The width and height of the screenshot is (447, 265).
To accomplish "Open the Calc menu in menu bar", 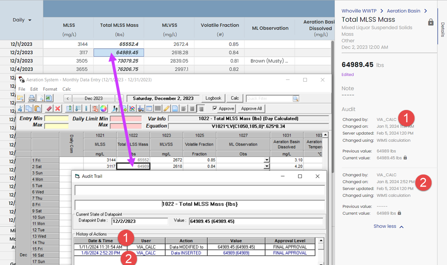I will click(x=67, y=89).
